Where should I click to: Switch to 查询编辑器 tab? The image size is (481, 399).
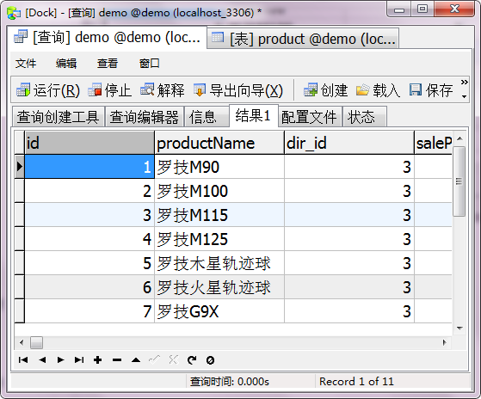(x=145, y=117)
